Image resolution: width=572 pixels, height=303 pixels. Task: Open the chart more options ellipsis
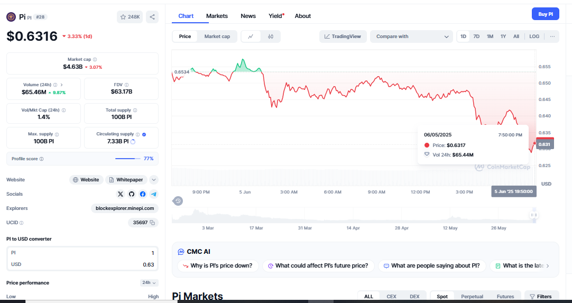pyautogui.click(x=552, y=36)
